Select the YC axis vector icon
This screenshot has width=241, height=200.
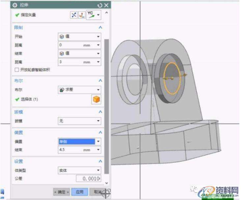[x=91, y=15]
